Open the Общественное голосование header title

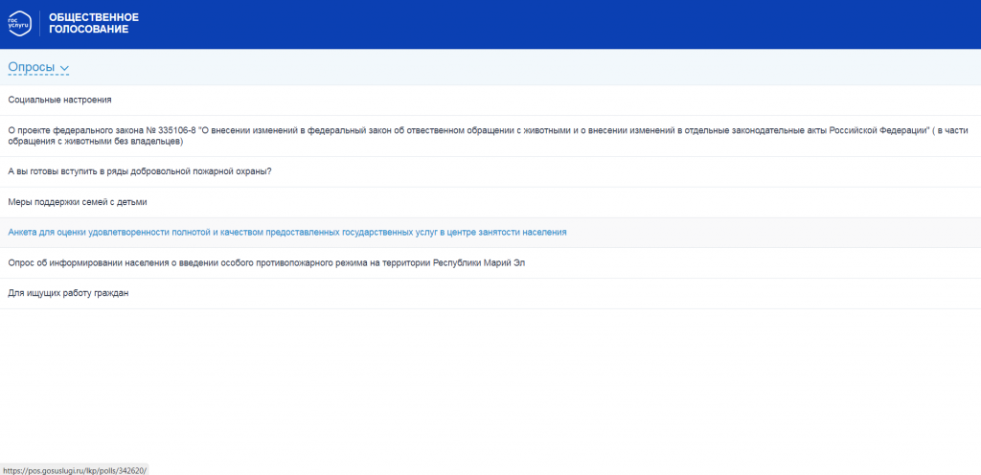pyautogui.click(x=93, y=23)
